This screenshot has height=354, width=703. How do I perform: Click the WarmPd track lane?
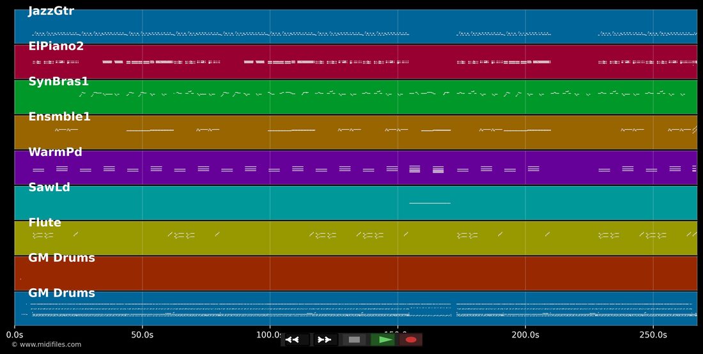356,167
